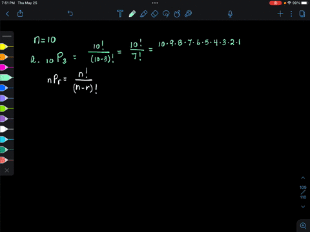
Task: Select the Eraser tool
Action: (154, 14)
